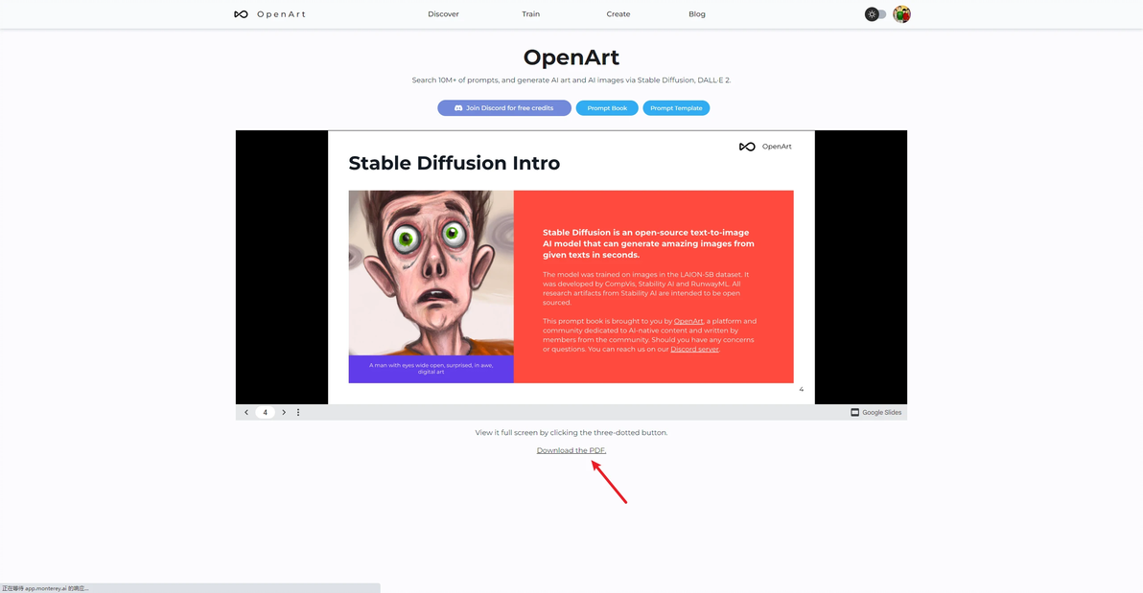The image size is (1143, 593).
Task: Go to the Blog page
Action: (697, 13)
